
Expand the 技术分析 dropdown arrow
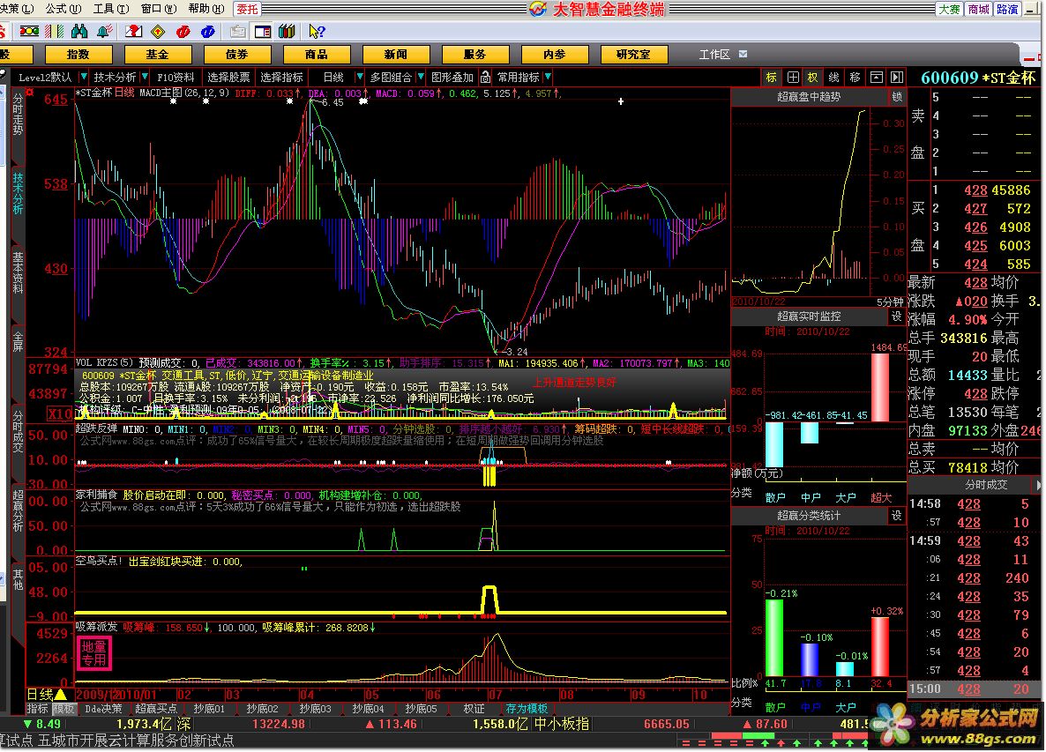point(144,78)
